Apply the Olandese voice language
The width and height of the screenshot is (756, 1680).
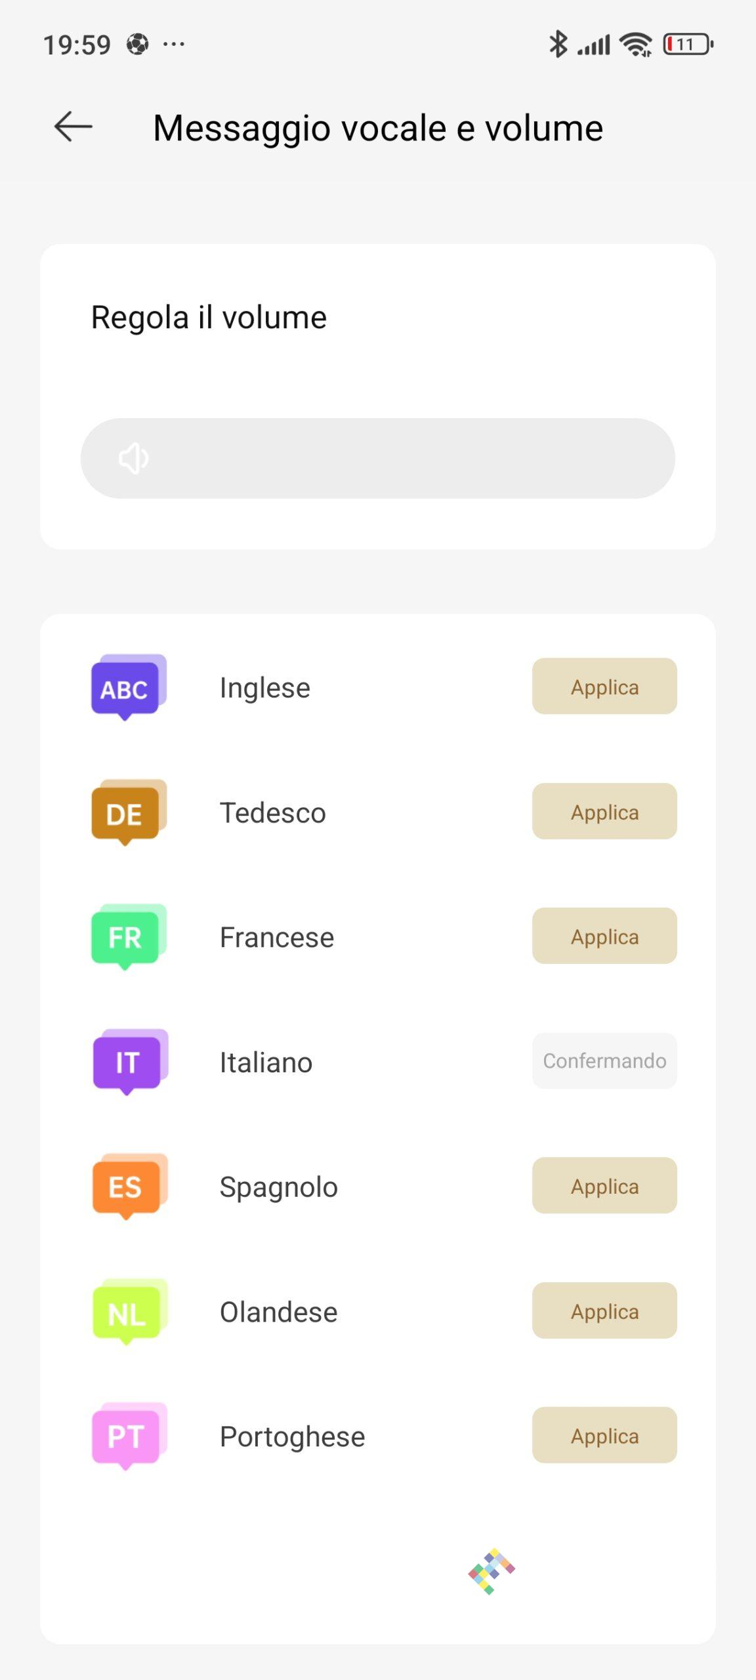pos(604,1311)
